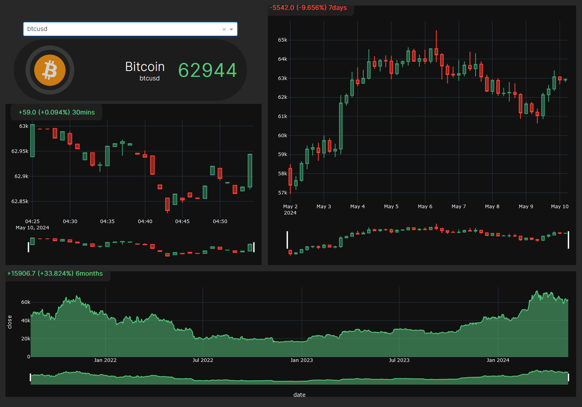Click the last green candle in 30mins chart
This screenshot has width=582, height=407.
coord(250,171)
